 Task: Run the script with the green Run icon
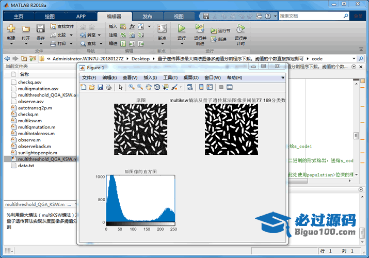[x=182, y=28]
